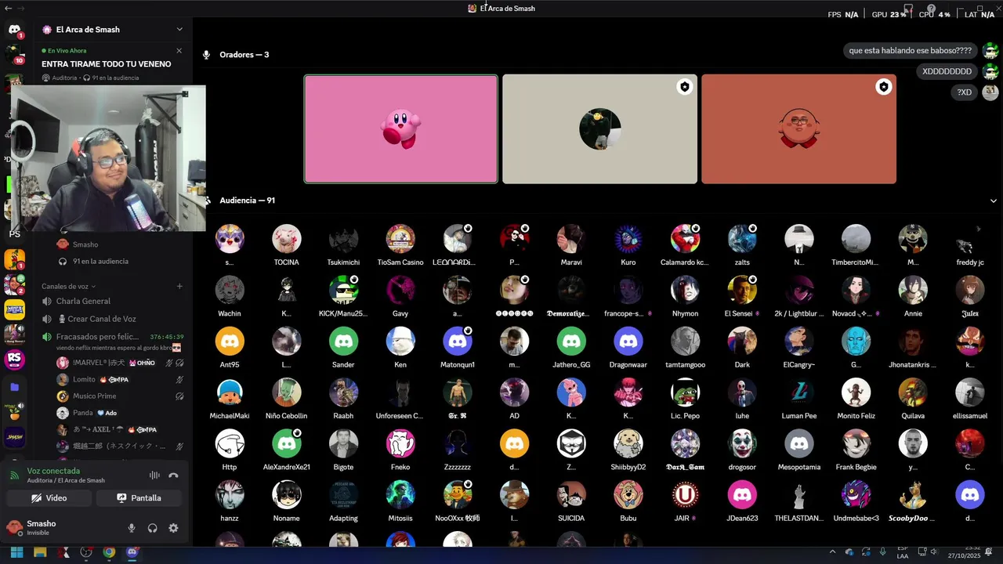
Task: Open Annie audience member avatar
Action: tap(913, 290)
